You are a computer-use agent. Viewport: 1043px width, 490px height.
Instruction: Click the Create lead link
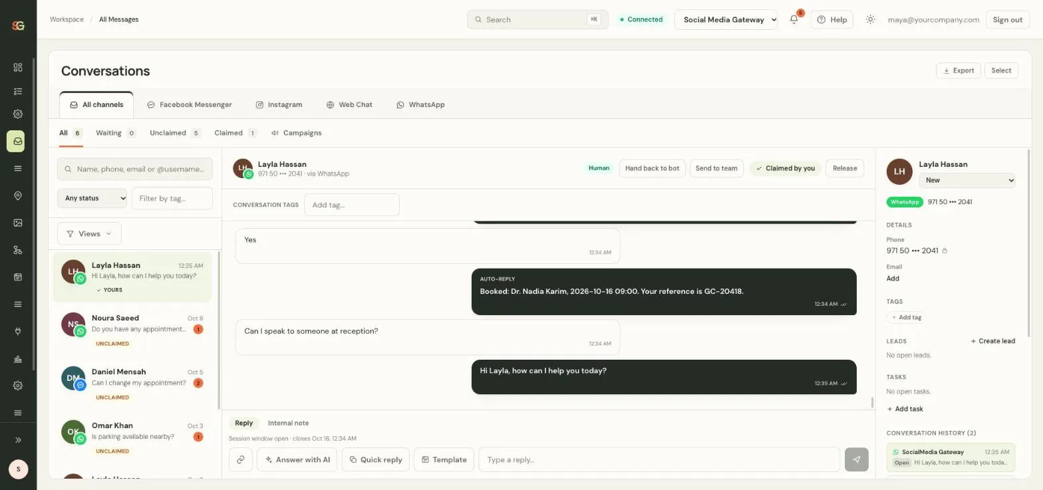click(x=992, y=341)
